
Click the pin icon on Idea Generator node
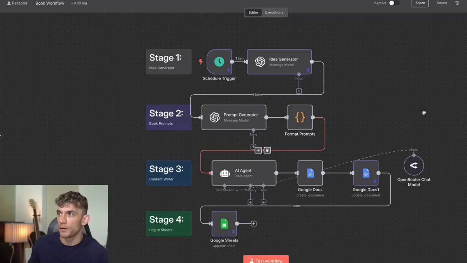click(308, 70)
